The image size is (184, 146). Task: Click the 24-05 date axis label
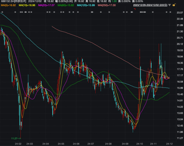point(61,144)
